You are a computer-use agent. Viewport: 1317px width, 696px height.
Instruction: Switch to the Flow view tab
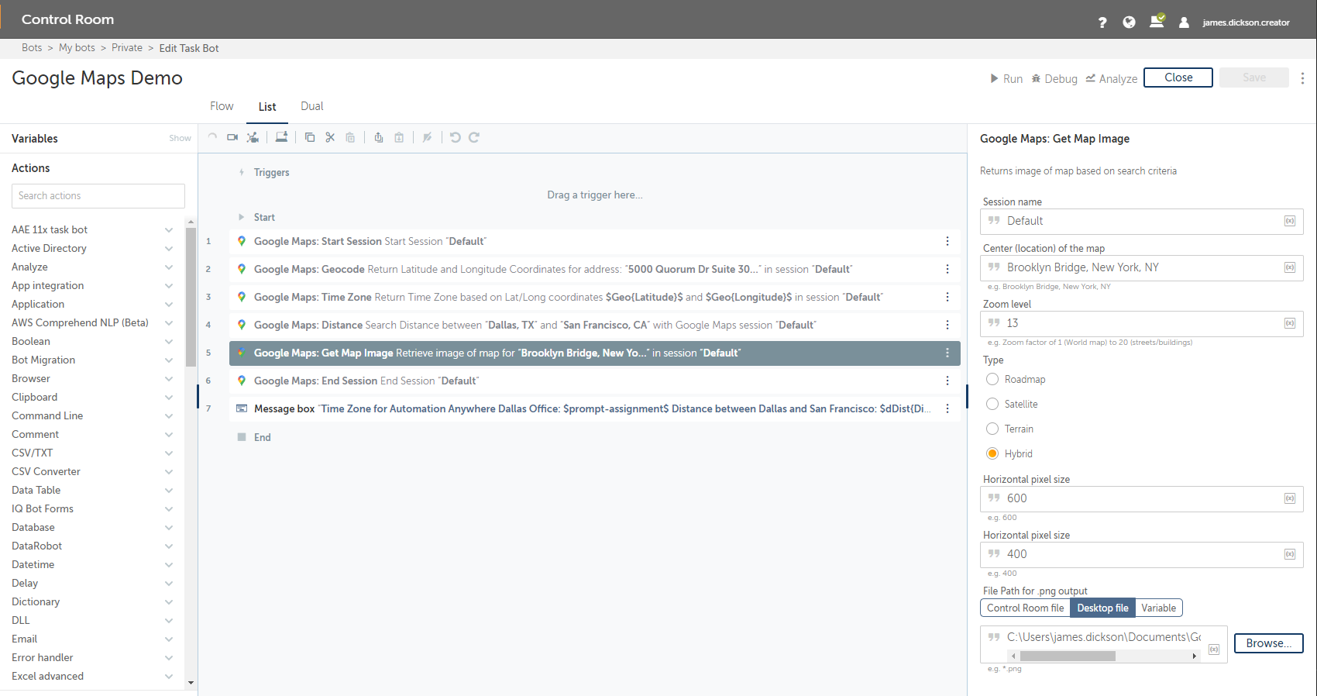coord(222,106)
